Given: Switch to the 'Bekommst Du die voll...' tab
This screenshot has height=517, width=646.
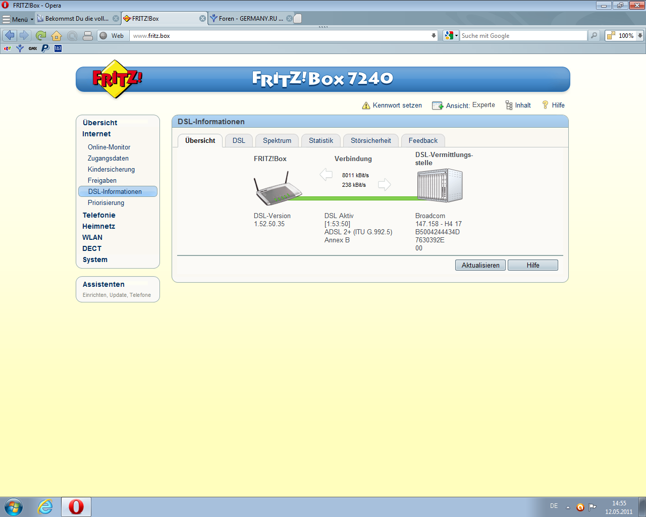Looking at the screenshot, I should (77, 19).
